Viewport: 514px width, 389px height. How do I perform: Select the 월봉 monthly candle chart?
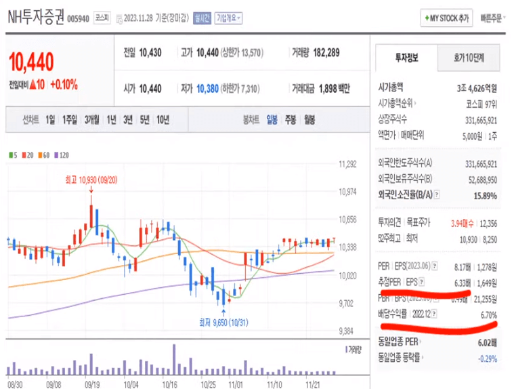pyautogui.click(x=309, y=120)
